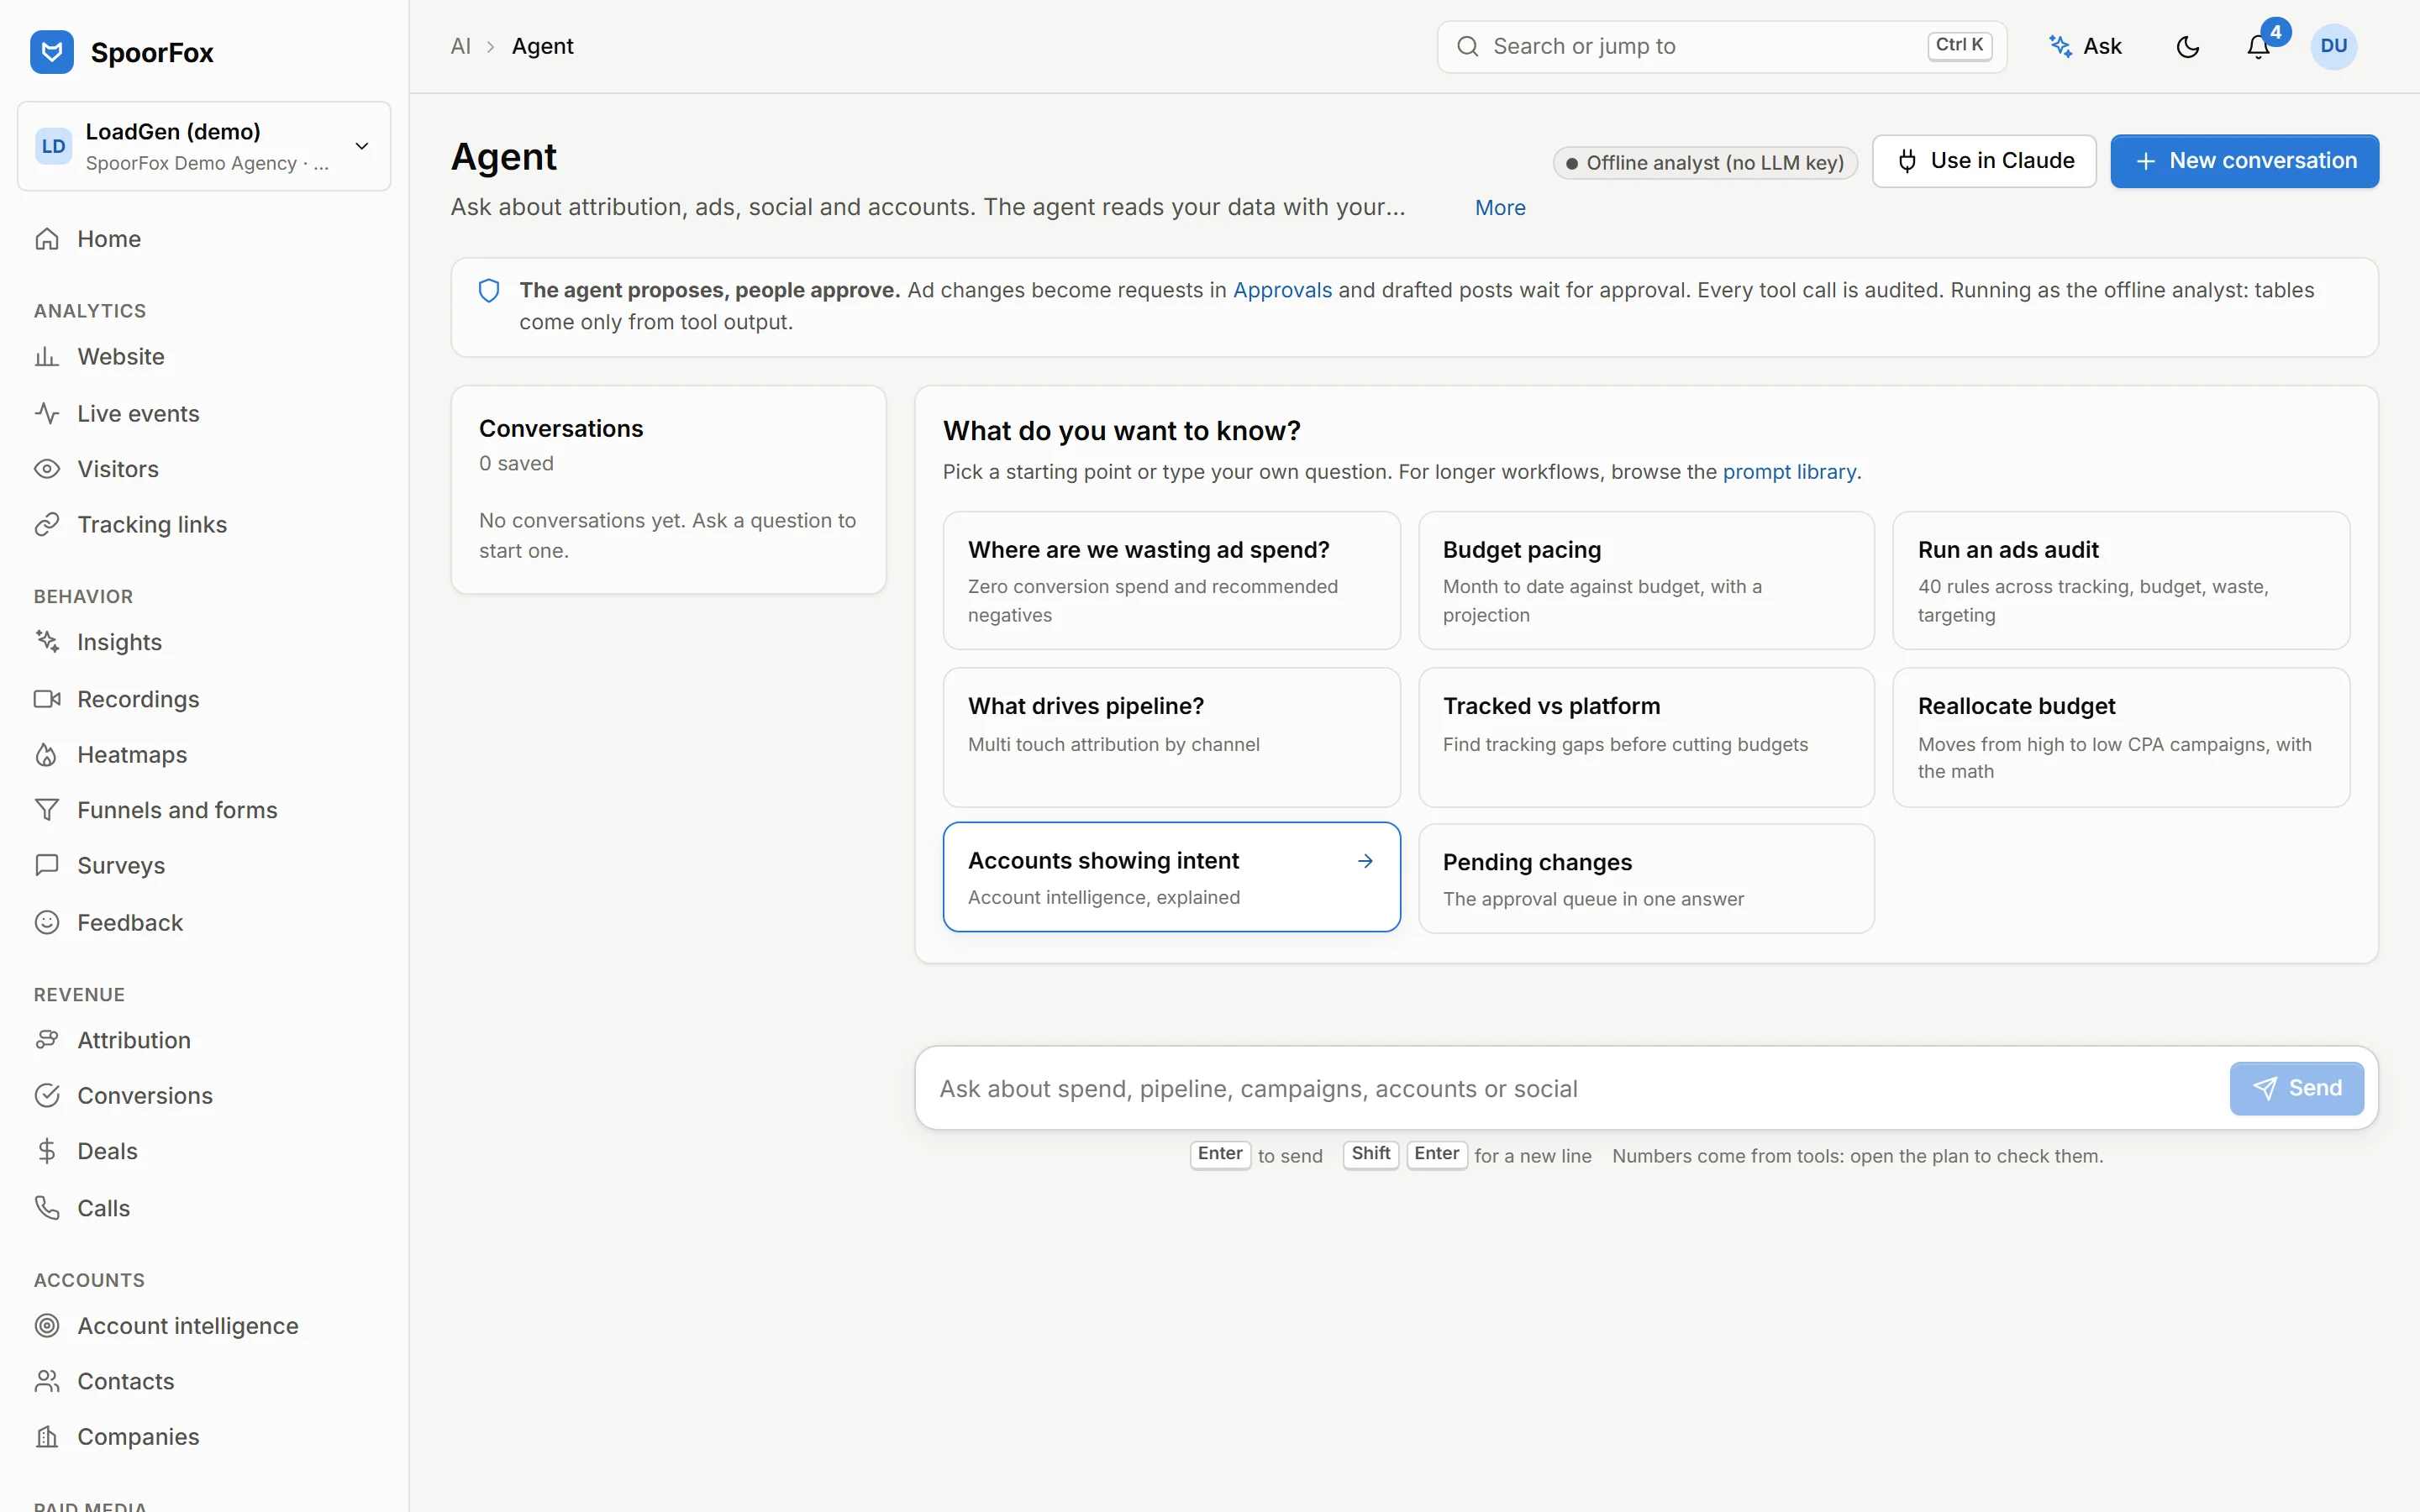2420x1512 pixels.
Task: Select the Pending changes card
Action: click(x=1646, y=879)
